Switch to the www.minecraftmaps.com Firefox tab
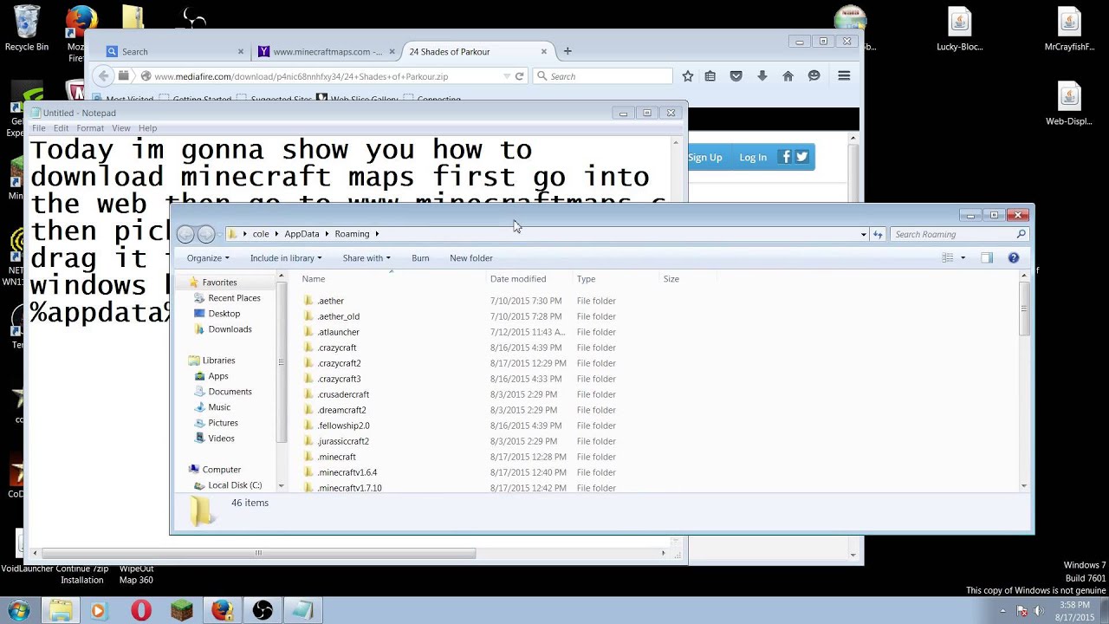 326,51
